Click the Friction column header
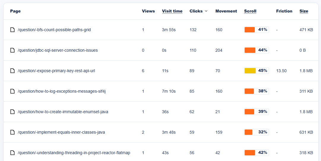This screenshot has width=321, height=161. (x=284, y=11)
